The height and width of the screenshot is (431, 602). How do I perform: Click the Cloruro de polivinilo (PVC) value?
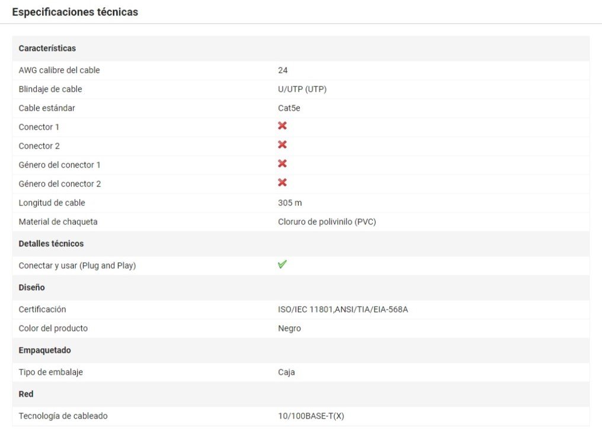pos(327,221)
